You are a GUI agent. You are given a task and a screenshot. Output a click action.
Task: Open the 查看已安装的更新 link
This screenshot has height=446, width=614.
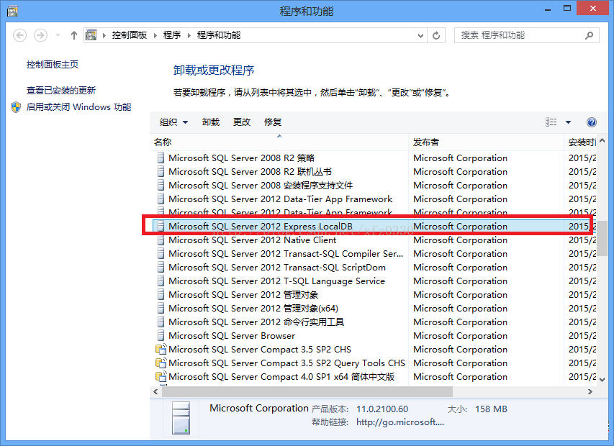coord(61,91)
